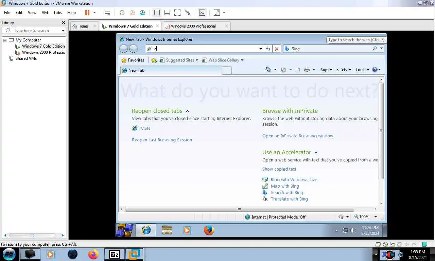435x261 pixels.
Task: Click Open an InPrivate Browsing window
Action: point(298,136)
